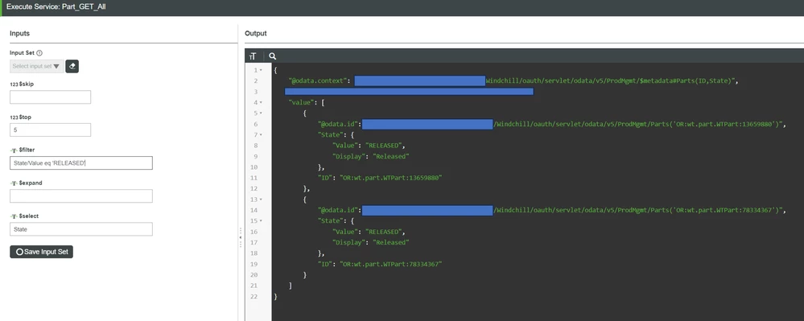Collapse the State fold arrow on line 7
Image resolution: width=804 pixels, height=321 pixels.
(261, 135)
